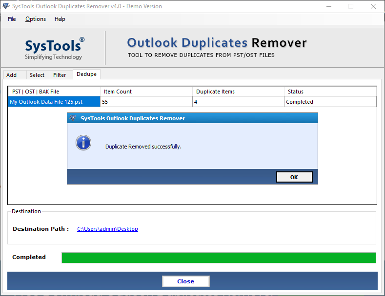Select the Dedupe tab
This screenshot has width=385, height=296.
tap(86, 74)
